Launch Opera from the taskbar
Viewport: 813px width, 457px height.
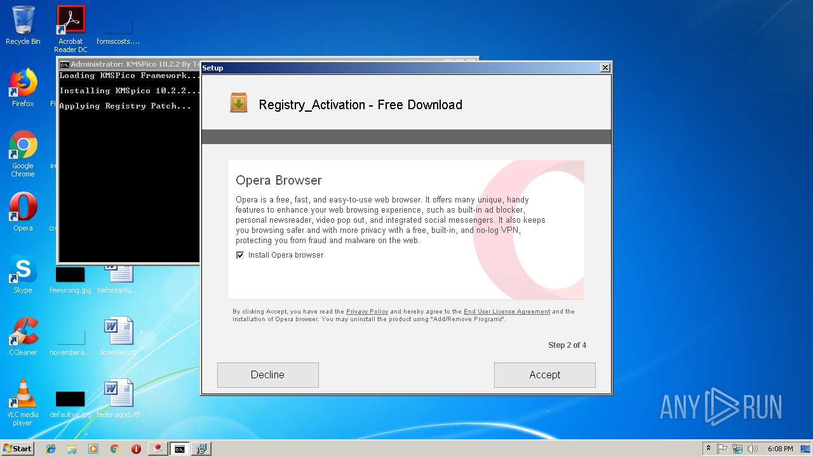[x=136, y=449]
